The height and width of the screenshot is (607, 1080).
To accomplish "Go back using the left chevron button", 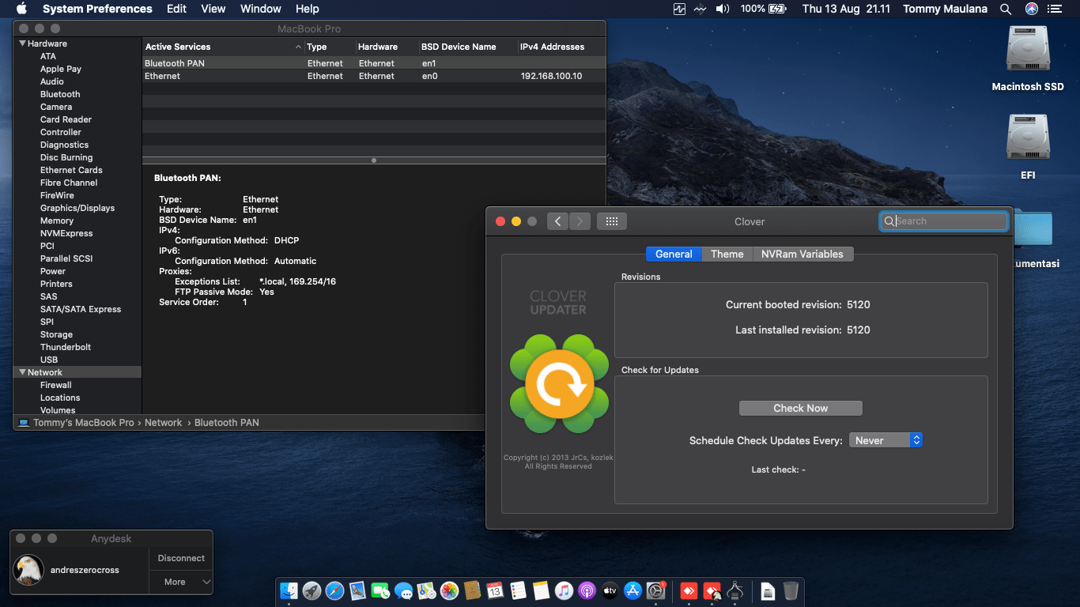I will coord(557,221).
